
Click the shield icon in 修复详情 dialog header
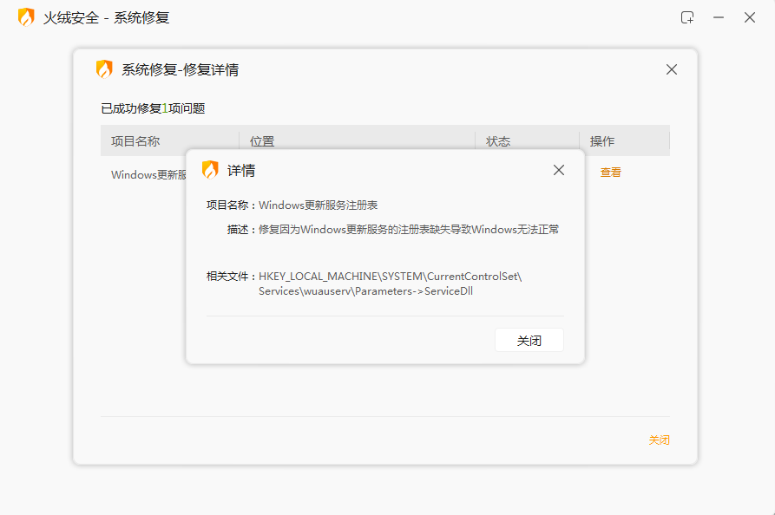click(104, 69)
